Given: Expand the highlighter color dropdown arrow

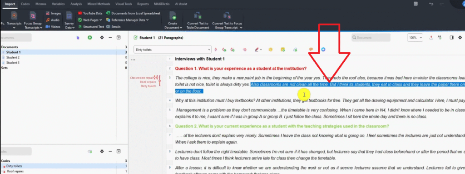Looking at the screenshot, I should 261,50.
